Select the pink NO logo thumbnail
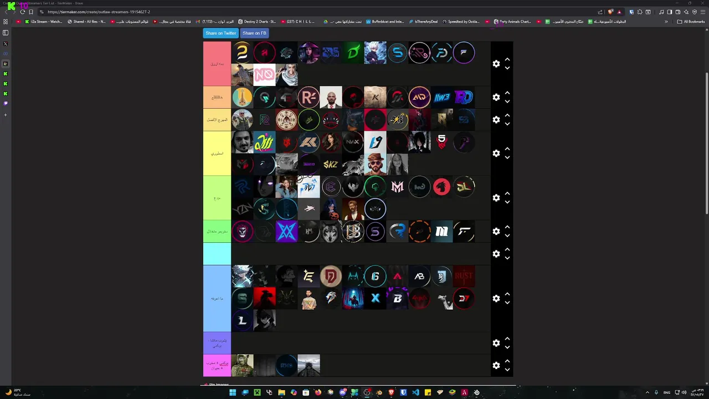709x399 pixels. coord(264,75)
